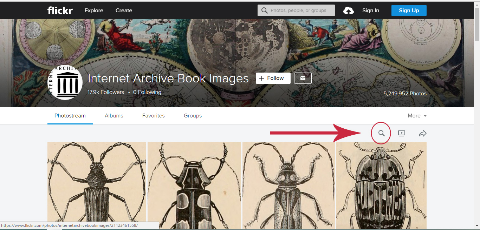The image size is (480, 230).
Task: Expand the More options menu
Action: 414,115
